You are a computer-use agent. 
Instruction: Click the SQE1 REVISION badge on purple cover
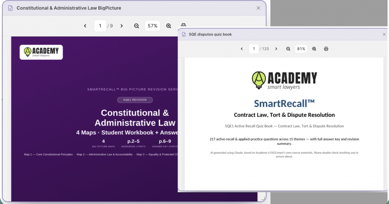(x=135, y=100)
